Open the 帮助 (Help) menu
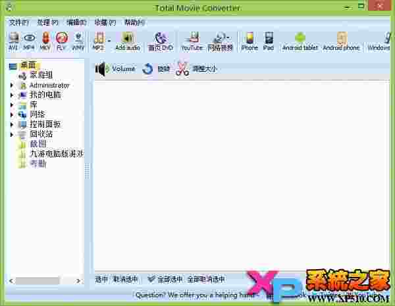This screenshot has width=395, height=306. [x=134, y=22]
